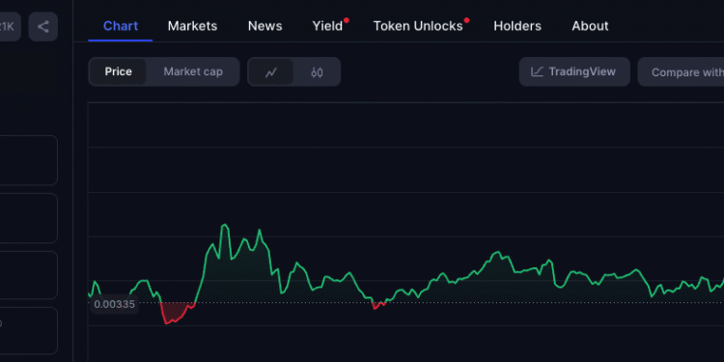View the Holders tab
The image size is (724, 362).
[x=517, y=26]
